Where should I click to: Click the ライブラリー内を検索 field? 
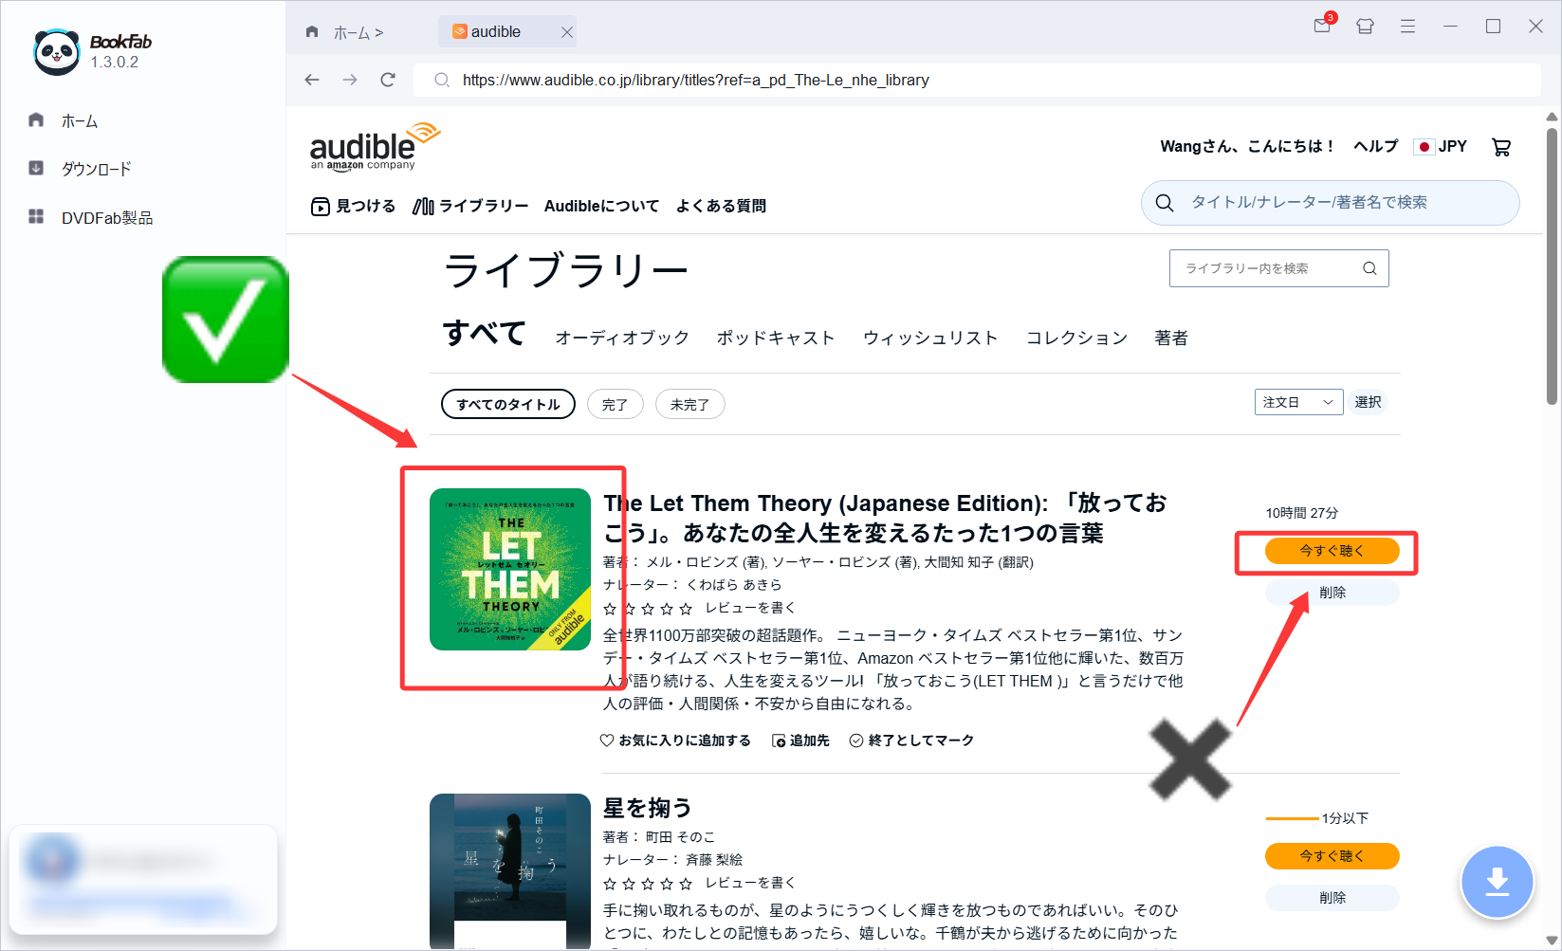coord(1278,268)
